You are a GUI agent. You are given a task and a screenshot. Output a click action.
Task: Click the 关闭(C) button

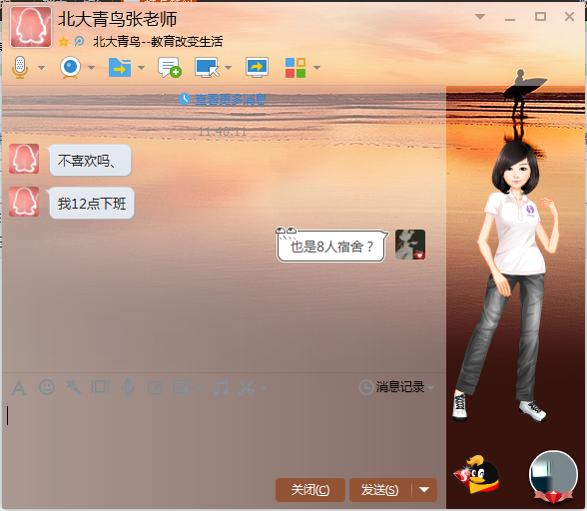pyautogui.click(x=309, y=490)
